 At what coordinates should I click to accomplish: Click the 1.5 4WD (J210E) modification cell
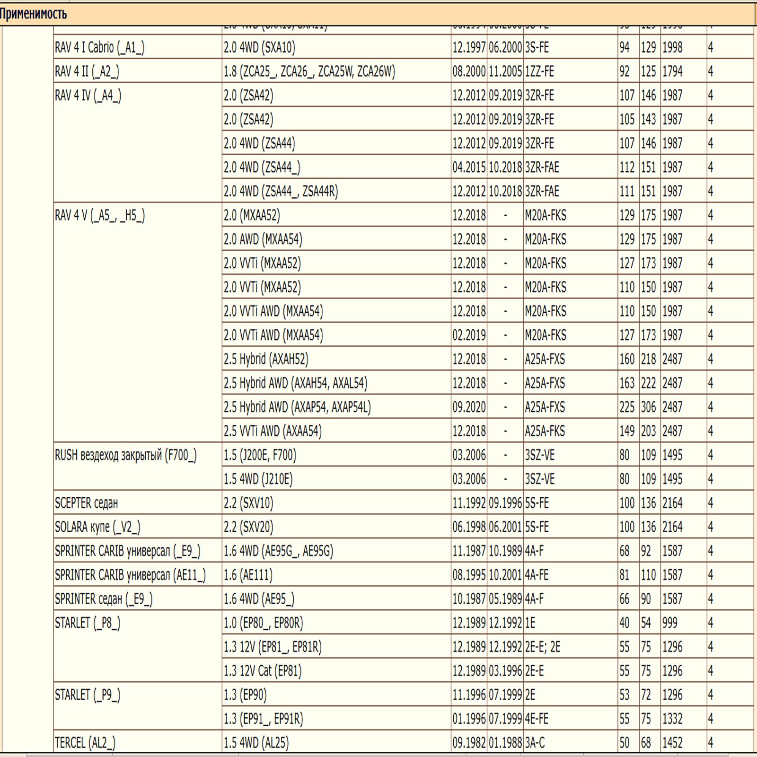[x=258, y=479]
